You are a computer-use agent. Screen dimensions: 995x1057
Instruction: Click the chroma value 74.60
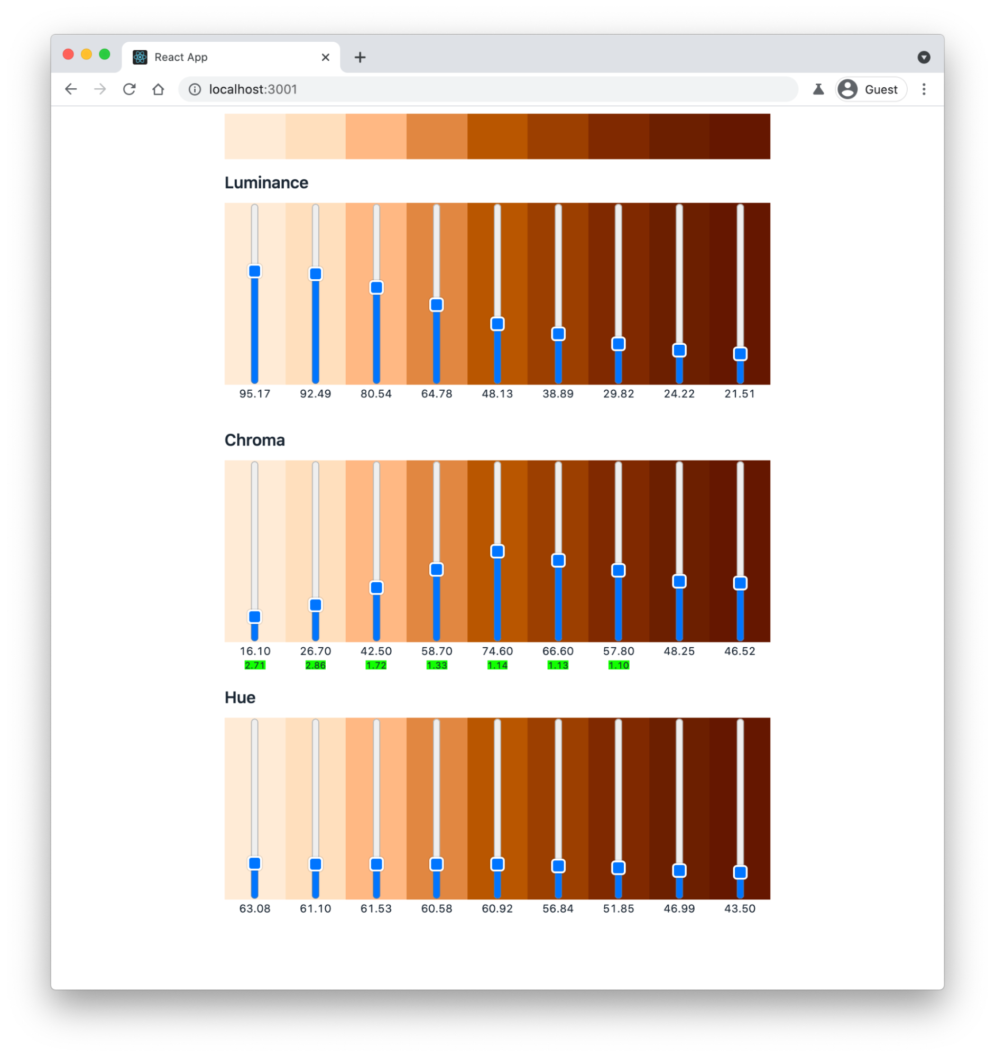pyautogui.click(x=497, y=651)
